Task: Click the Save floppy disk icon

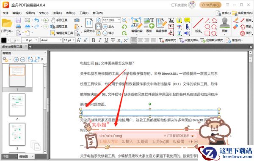Action: [18, 20]
